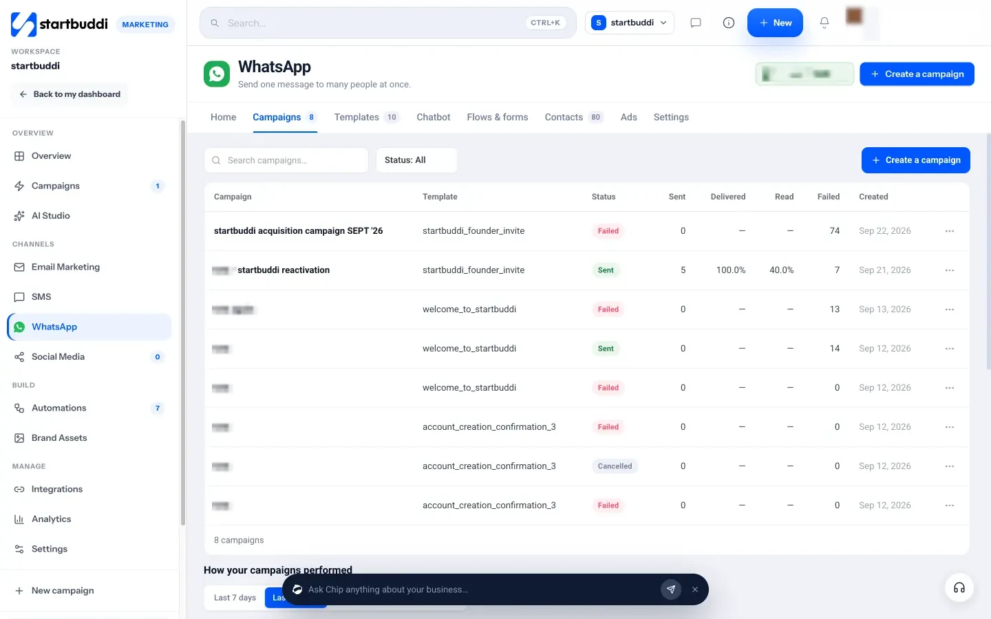Open the SMS channel
This screenshot has height=619, width=991.
click(89, 297)
